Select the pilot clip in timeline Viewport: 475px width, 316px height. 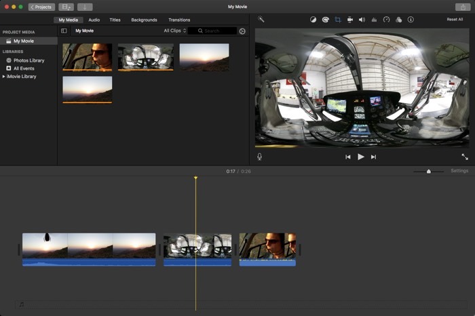tap(267, 250)
